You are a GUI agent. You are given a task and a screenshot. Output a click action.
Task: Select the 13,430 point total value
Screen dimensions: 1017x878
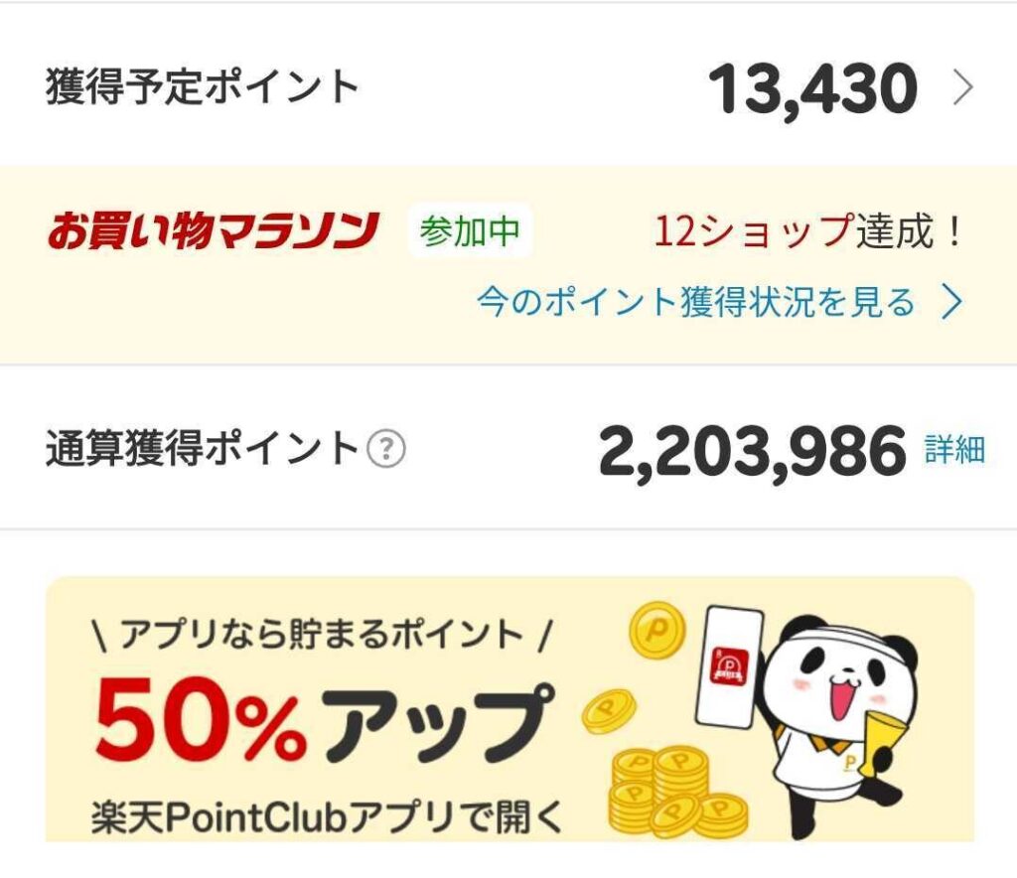point(814,86)
